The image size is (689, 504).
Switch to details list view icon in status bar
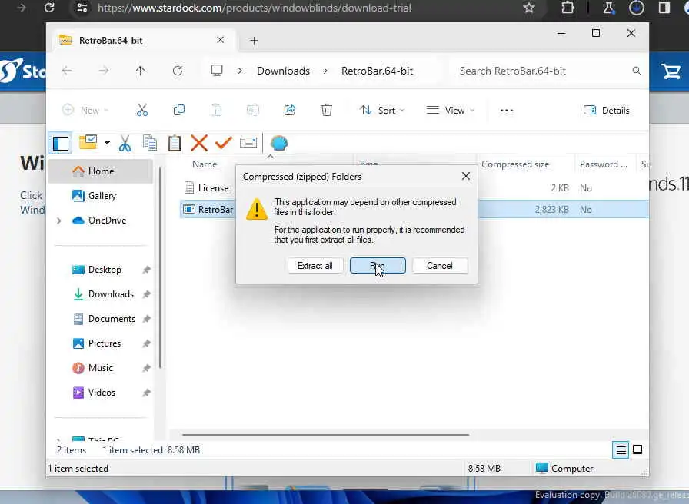click(621, 449)
